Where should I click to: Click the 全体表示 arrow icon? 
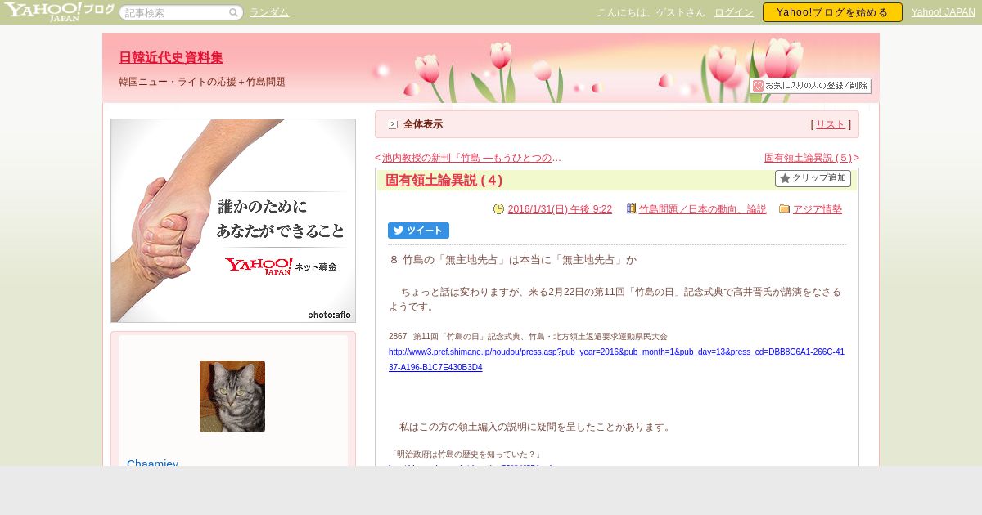[393, 124]
